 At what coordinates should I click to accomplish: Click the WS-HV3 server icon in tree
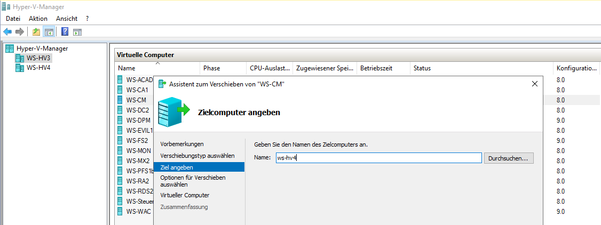click(x=20, y=58)
